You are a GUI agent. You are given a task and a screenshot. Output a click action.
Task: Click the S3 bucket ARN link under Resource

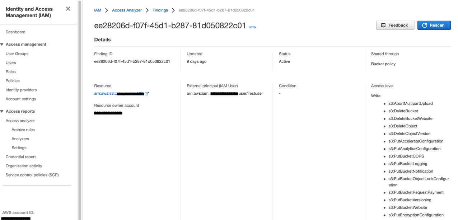pyautogui.click(x=118, y=93)
